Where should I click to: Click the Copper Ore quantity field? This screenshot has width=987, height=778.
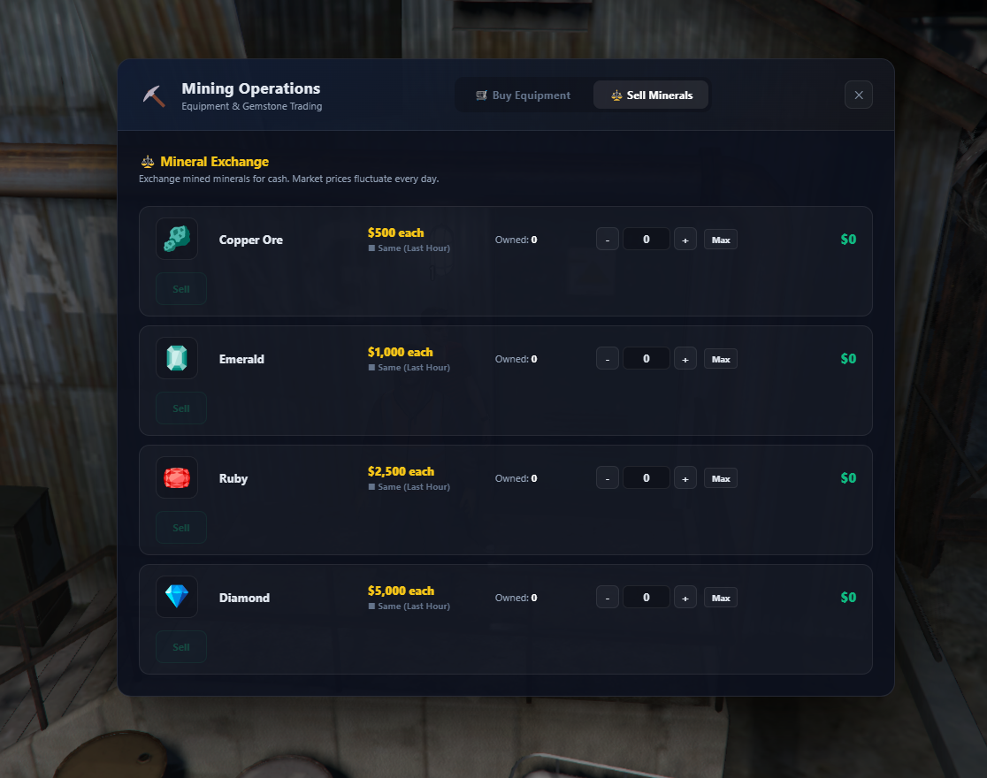647,240
